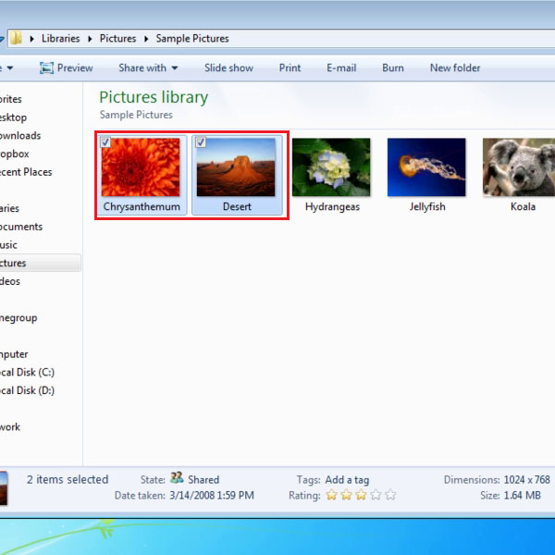This screenshot has width=555, height=555.
Task: Start a Slide show
Action: tap(228, 68)
